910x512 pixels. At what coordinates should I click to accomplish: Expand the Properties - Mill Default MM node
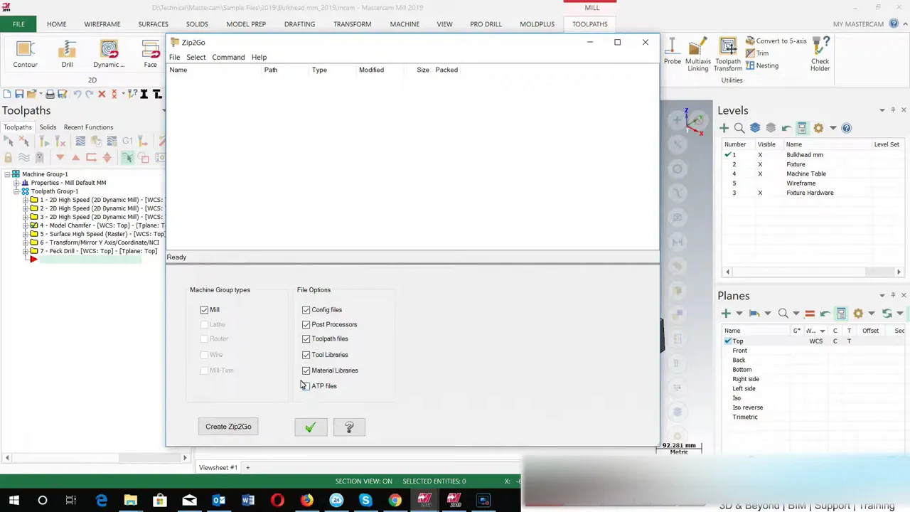pyautogui.click(x=16, y=183)
